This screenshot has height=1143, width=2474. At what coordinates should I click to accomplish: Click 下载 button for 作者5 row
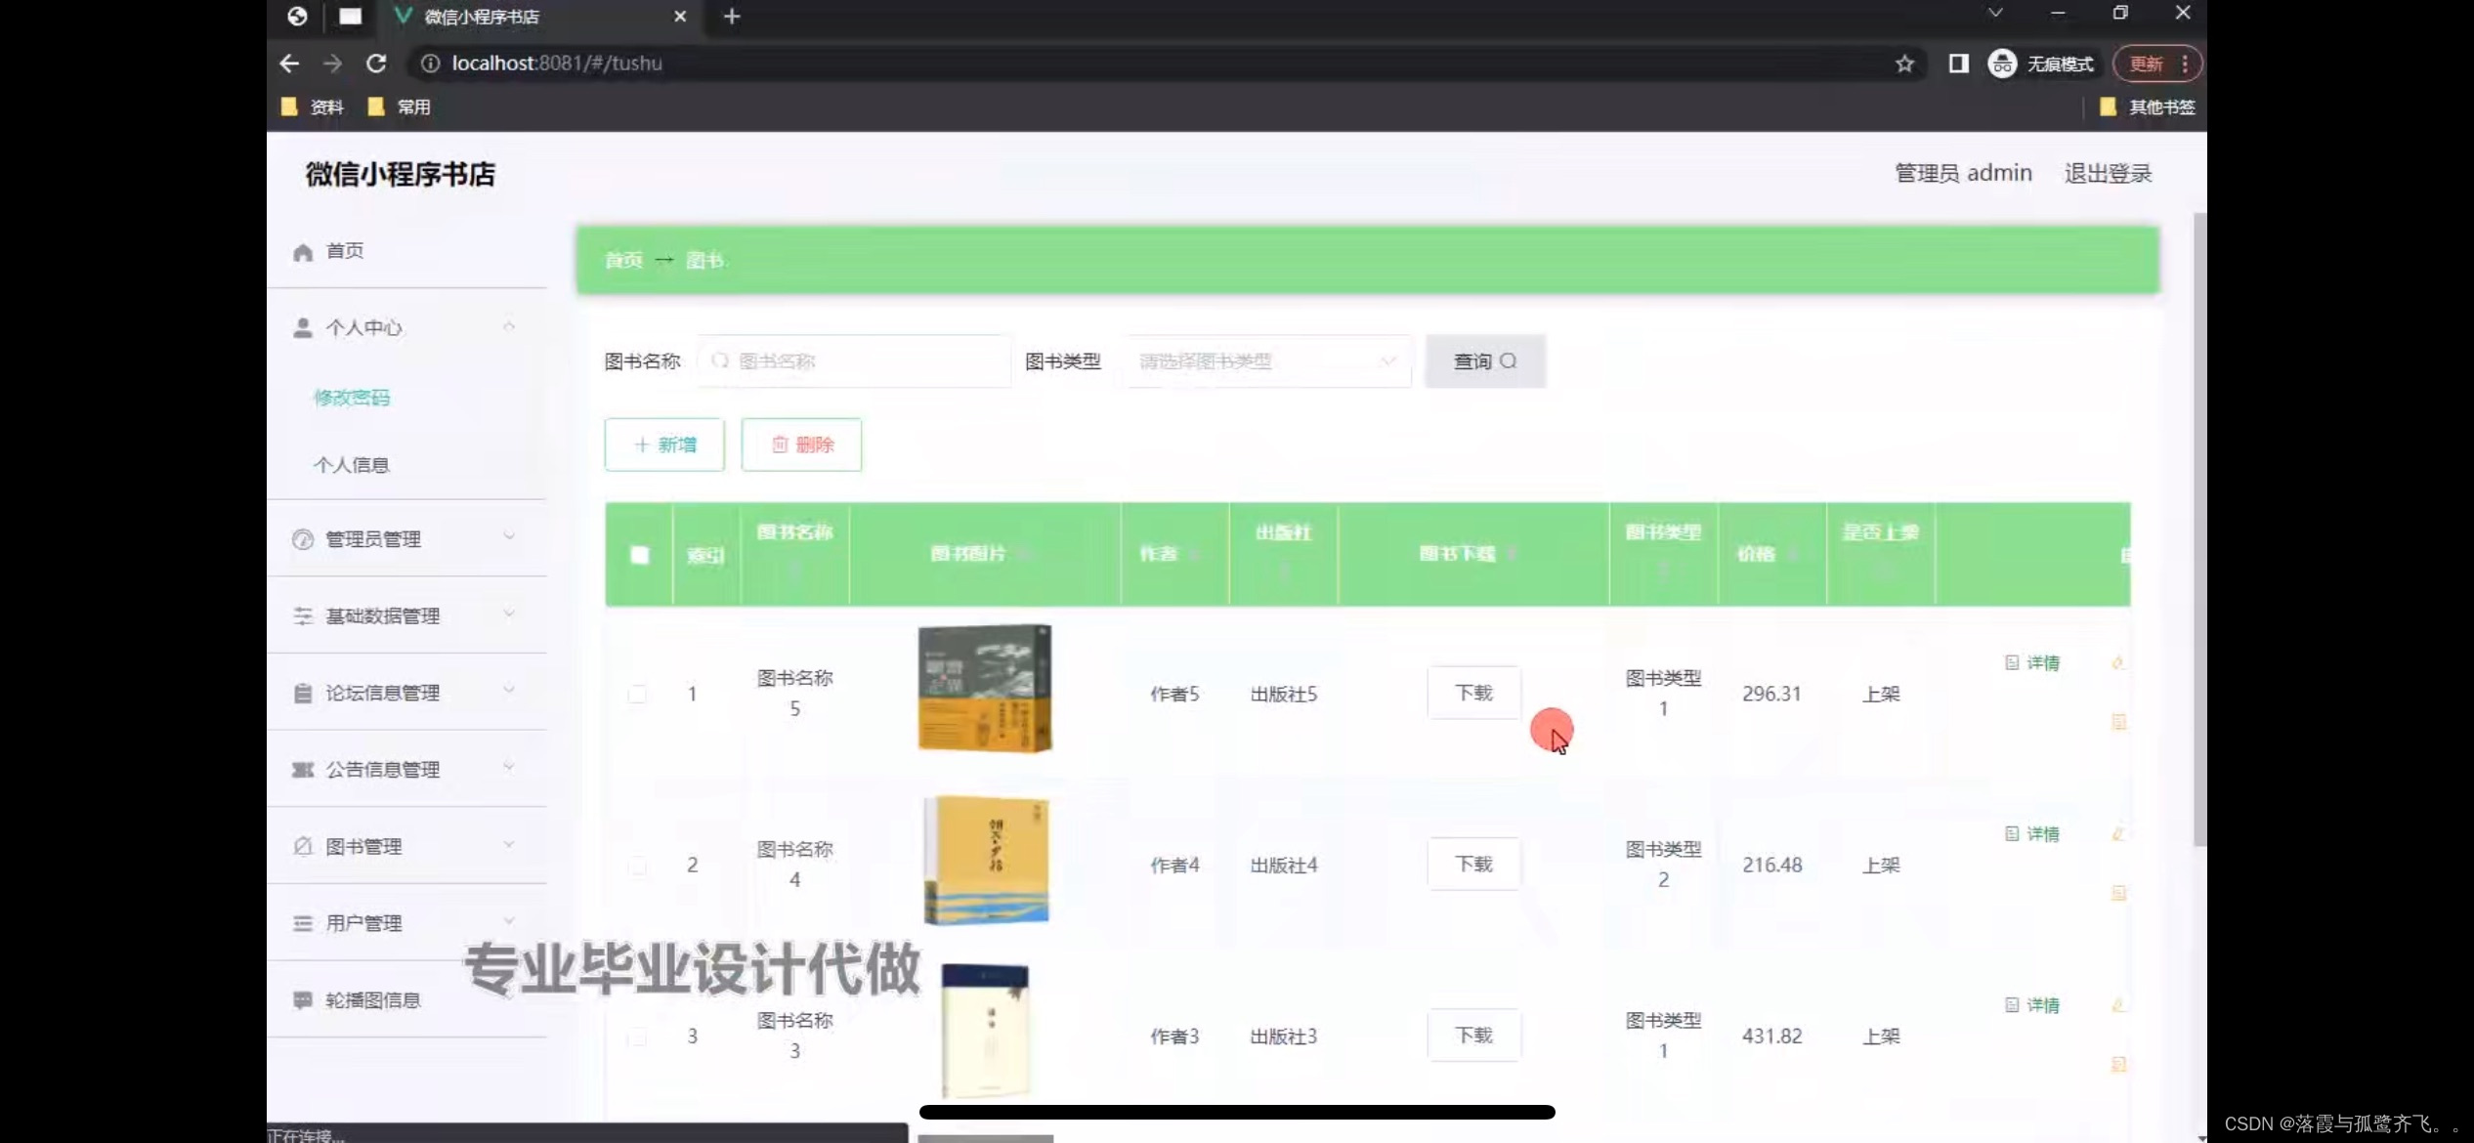pos(1473,693)
